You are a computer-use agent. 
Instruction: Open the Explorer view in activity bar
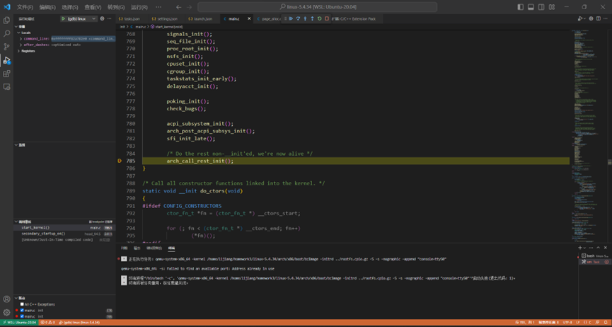(x=7, y=21)
